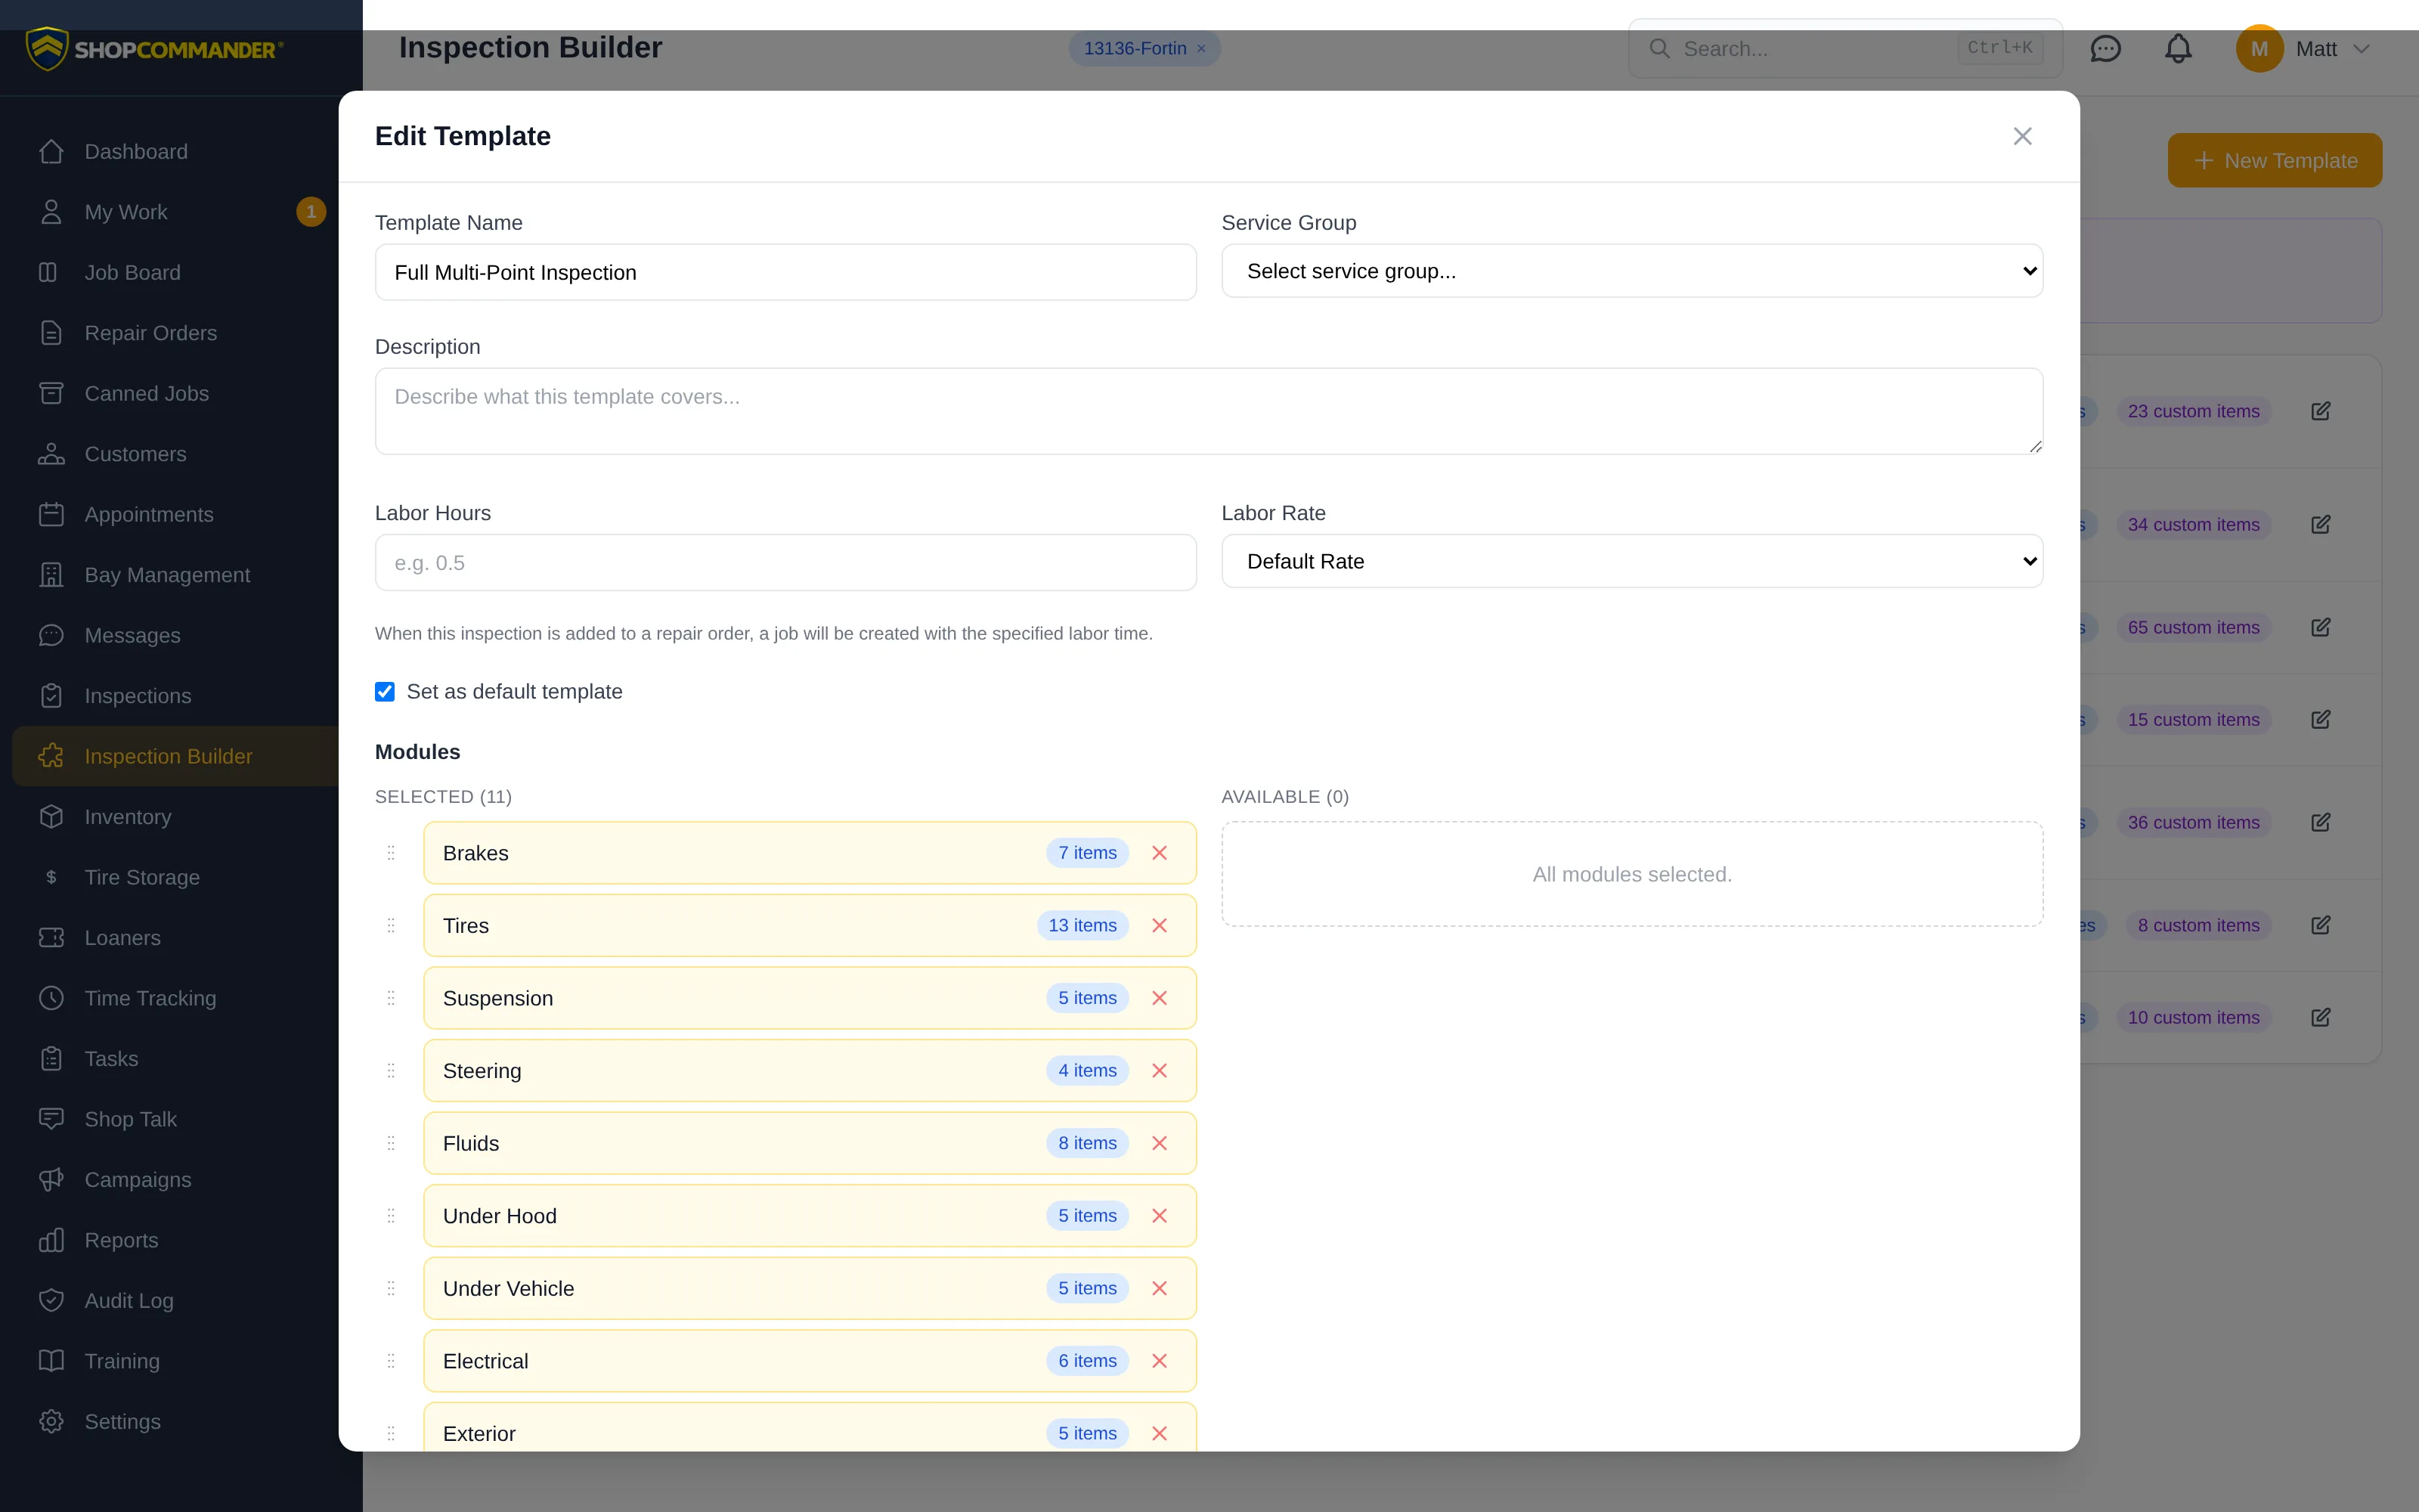Viewport: 2419px width, 1512px height.
Task: Remove the Brakes module with its X
Action: pyautogui.click(x=1160, y=853)
